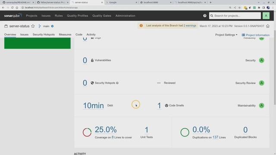Open the 25.0% coverage value
276x155 pixels.
coord(106,130)
